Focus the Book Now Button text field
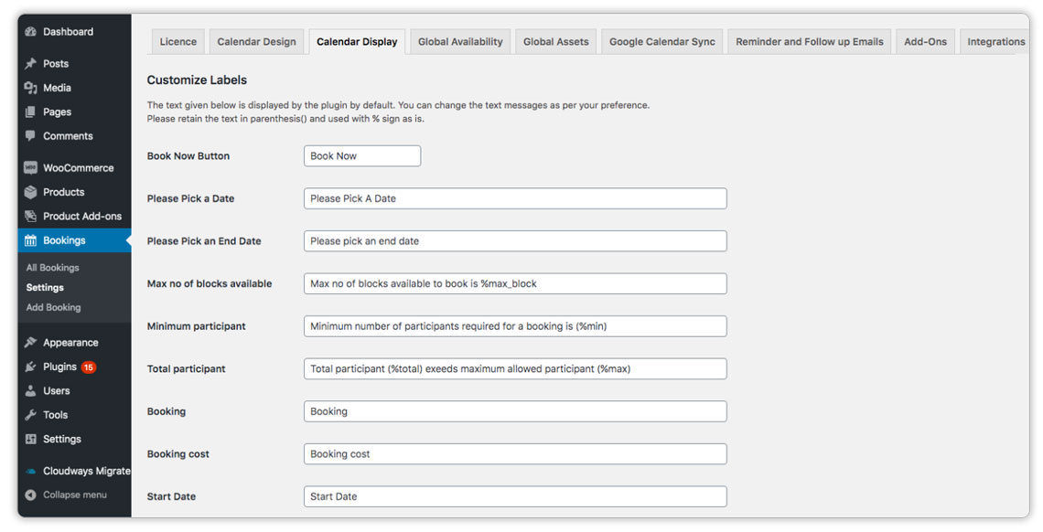This screenshot has width=1043, height=532. tap(362, 156)
